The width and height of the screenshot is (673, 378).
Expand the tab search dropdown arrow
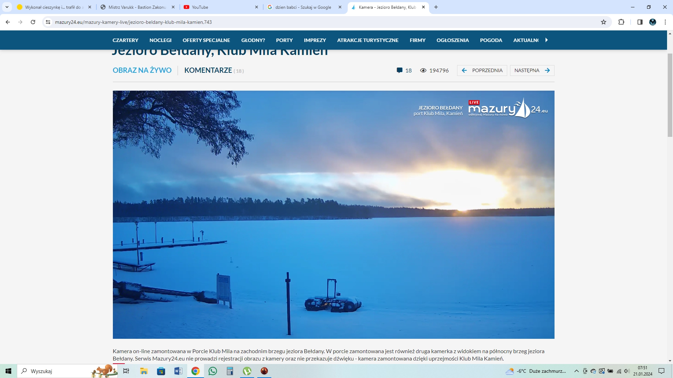pos(7,7)
